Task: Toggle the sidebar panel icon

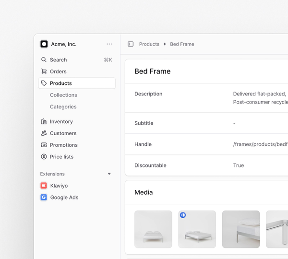Action: (x=131, y=44)
